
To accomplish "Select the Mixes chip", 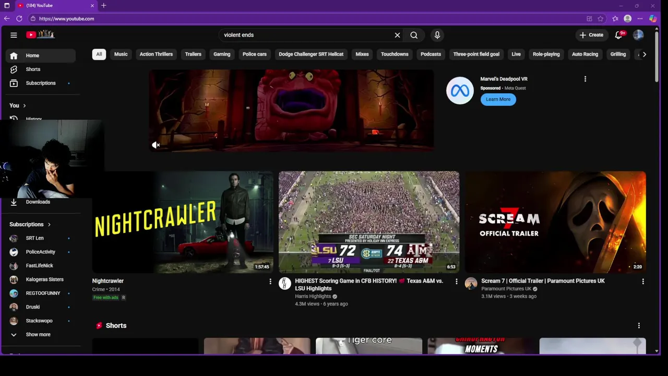I will [x=362, y=54].
